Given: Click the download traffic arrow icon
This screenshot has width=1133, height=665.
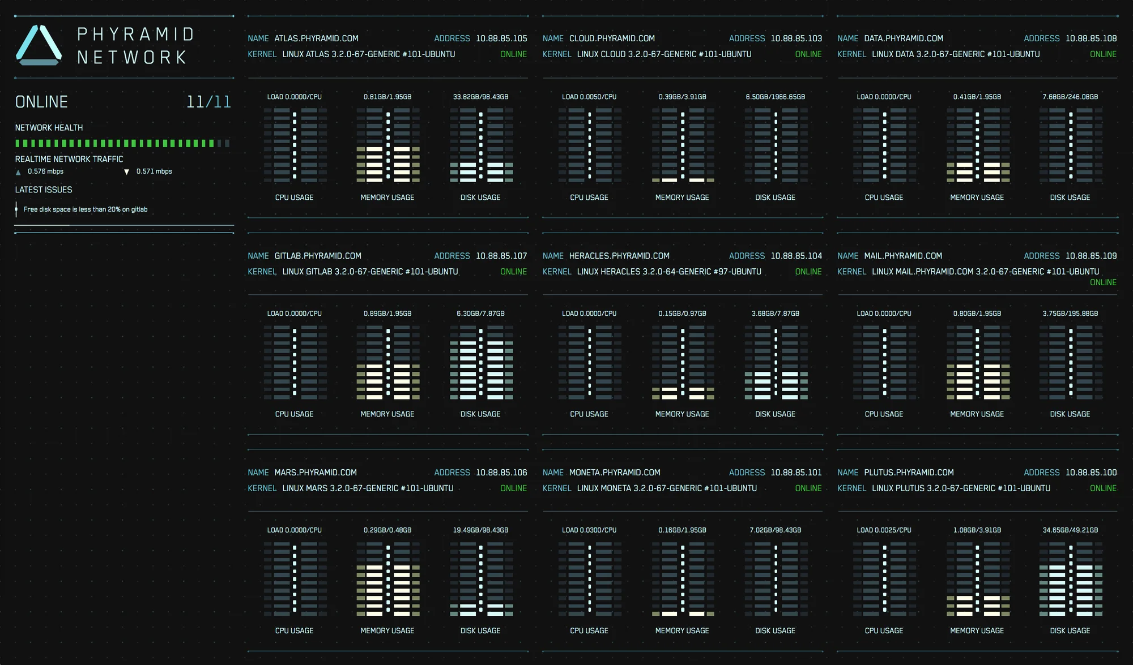Looking at the screenshot, I should 126,172.
